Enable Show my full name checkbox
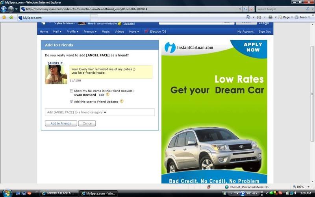315x197 pixels. 71,91
